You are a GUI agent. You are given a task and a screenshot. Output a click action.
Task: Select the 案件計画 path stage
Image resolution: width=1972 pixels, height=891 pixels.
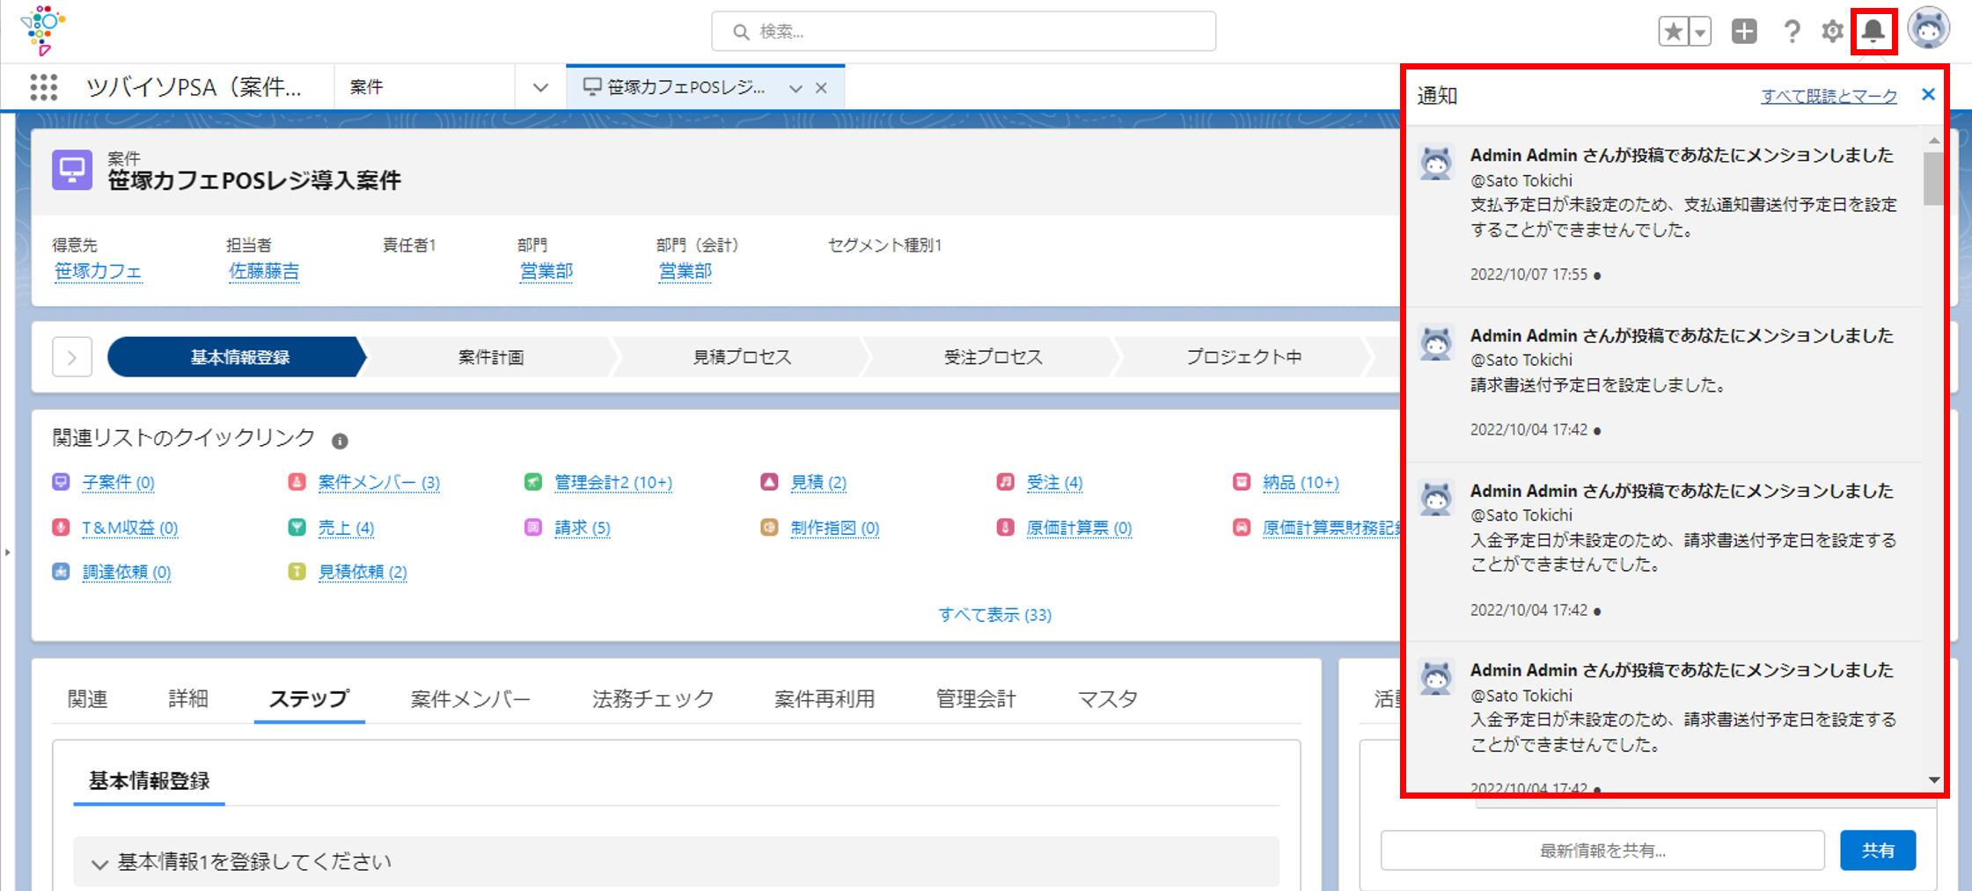pos(490,357)
